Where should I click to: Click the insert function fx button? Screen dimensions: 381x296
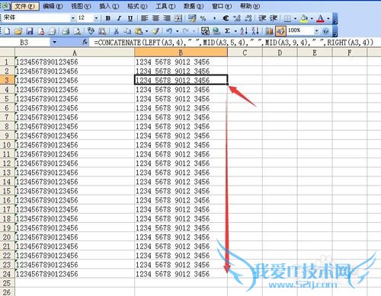(85, 42)
